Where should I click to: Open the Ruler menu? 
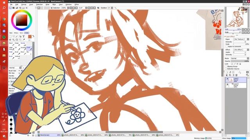48,5
